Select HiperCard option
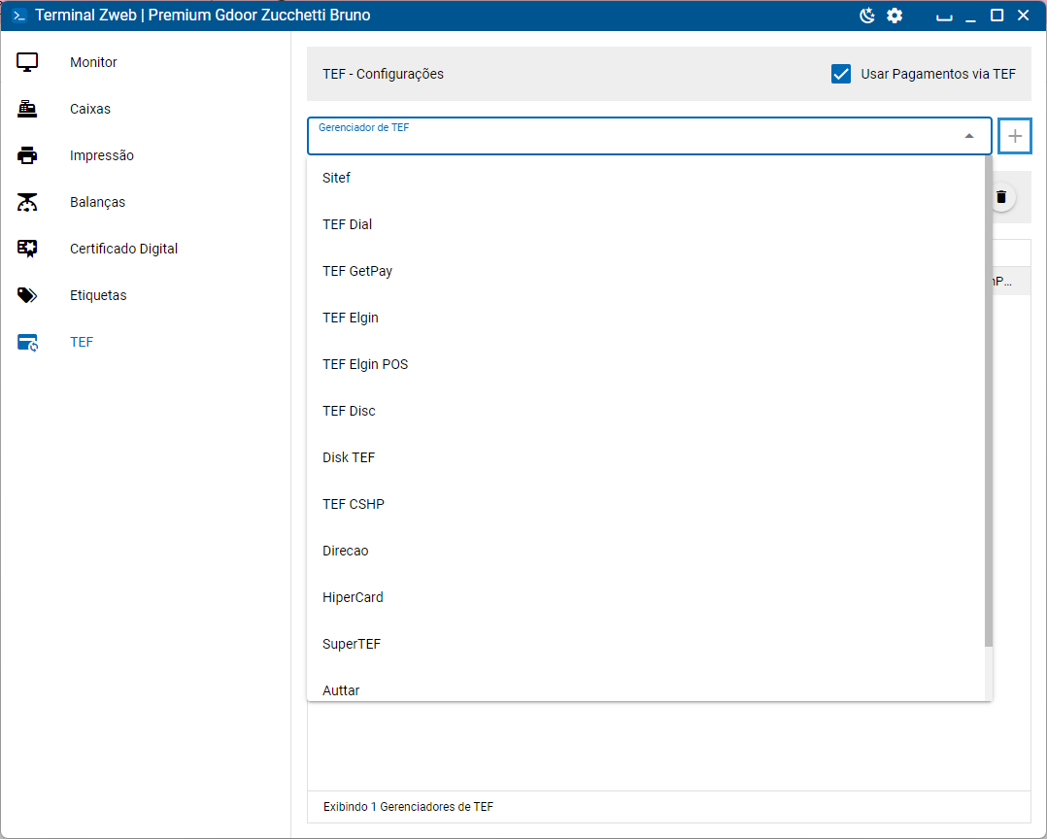1047x839 pixels. (x=646, y=597)
